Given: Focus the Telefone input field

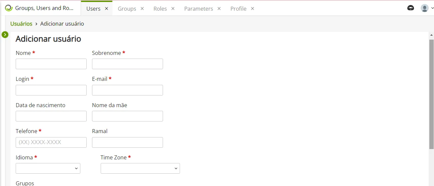Looking at the screenshot, I should point(51,142).
